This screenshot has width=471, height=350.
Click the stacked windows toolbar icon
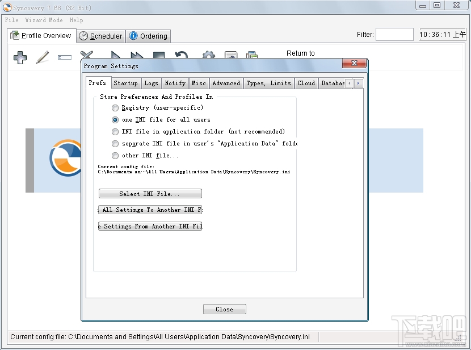pos(252,55)
